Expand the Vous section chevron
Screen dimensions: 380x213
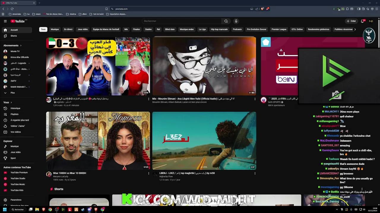(11, 102)
